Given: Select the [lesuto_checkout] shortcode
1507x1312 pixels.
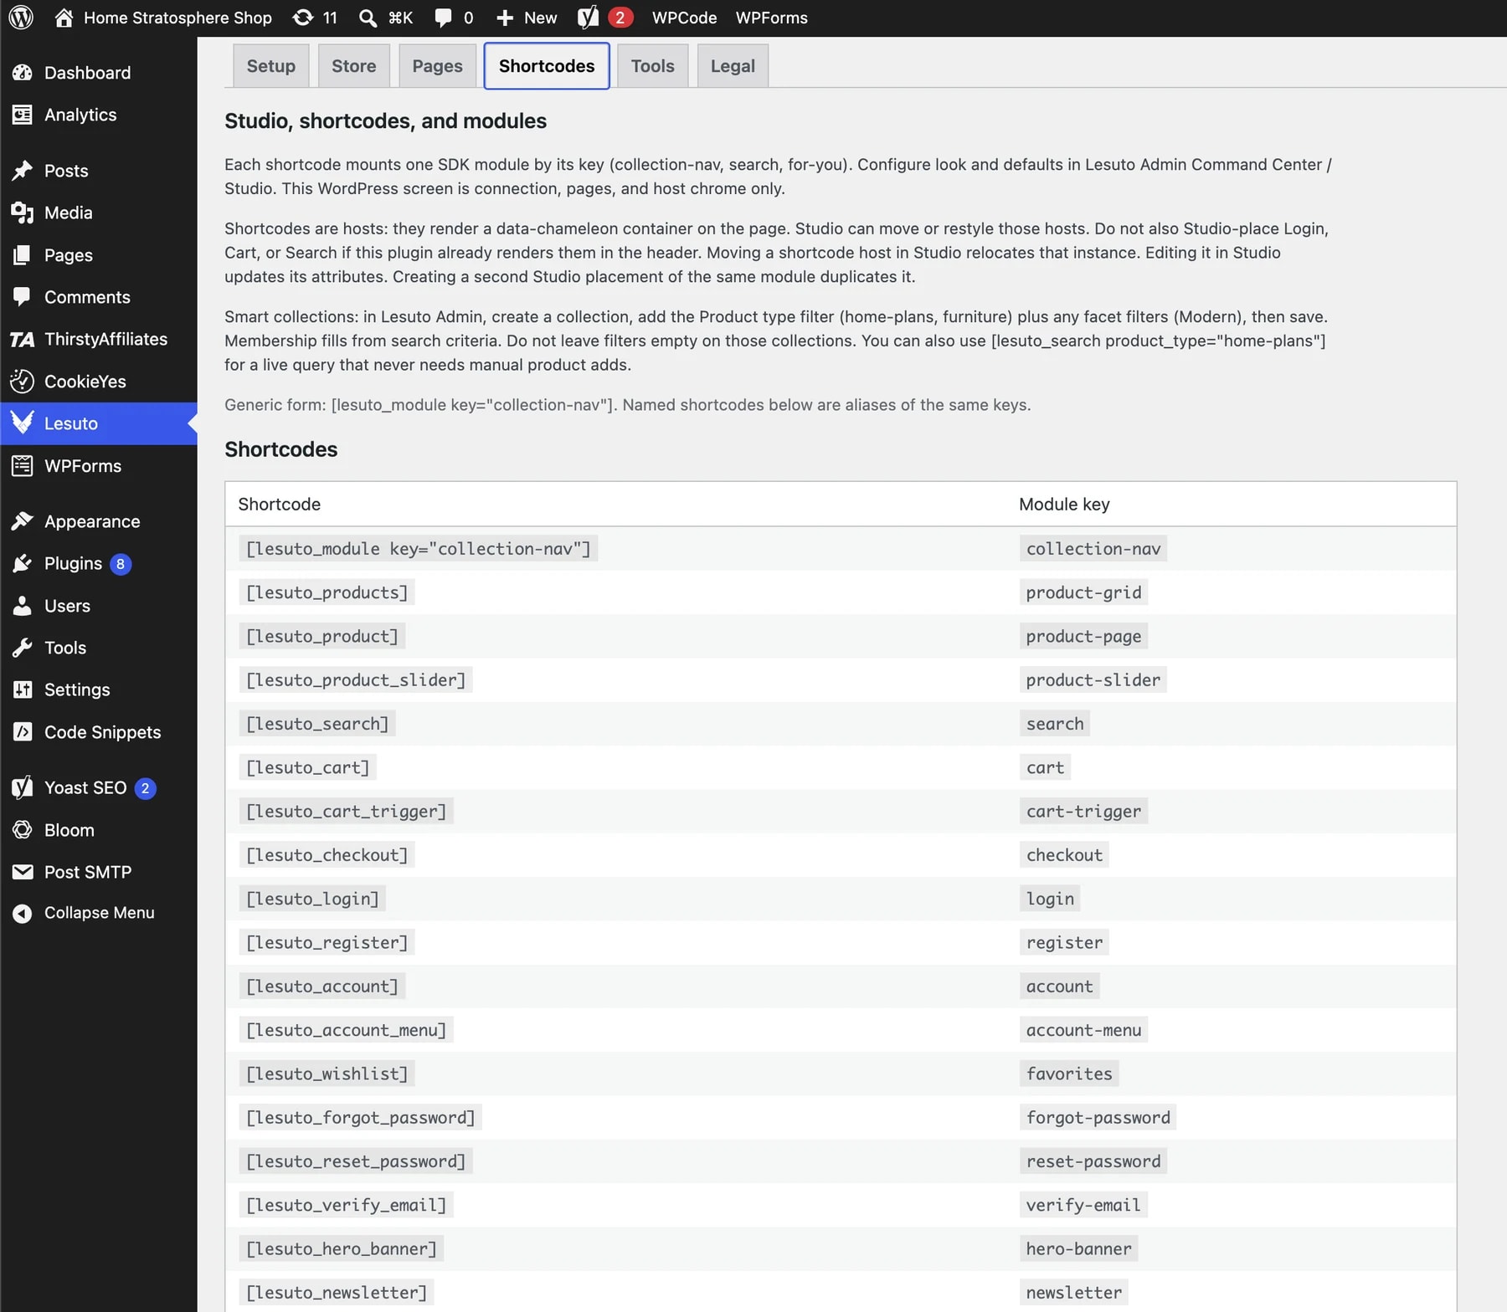Looking at the screenshot, I should pos(327,855).
